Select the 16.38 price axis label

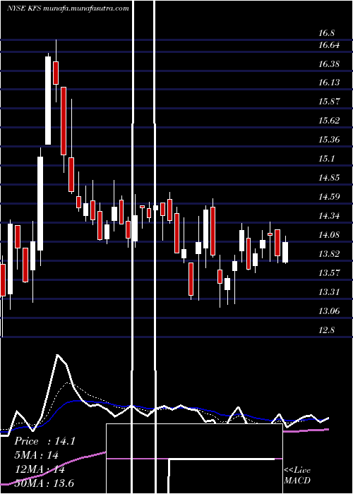[x=329, y=64]
